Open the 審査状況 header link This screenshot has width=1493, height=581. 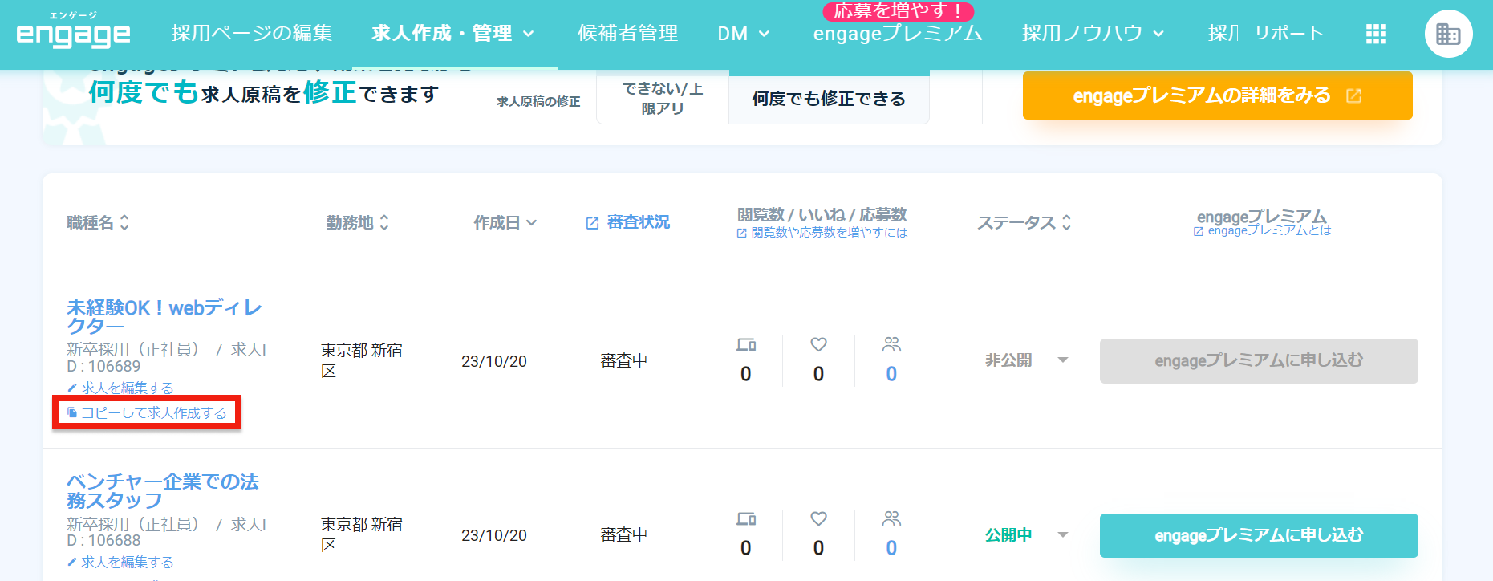(x=628, y=222)
